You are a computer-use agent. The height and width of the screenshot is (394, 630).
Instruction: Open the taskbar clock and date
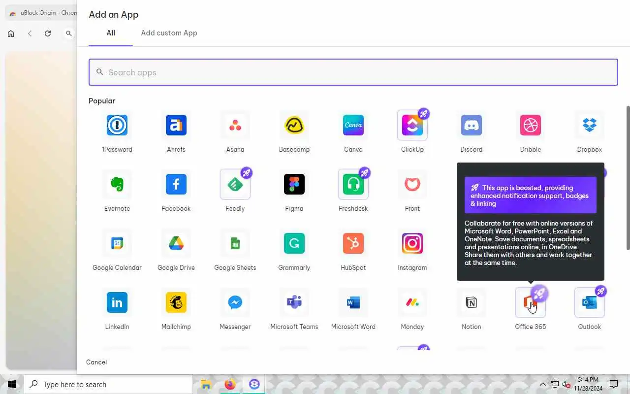pos(588,384)
